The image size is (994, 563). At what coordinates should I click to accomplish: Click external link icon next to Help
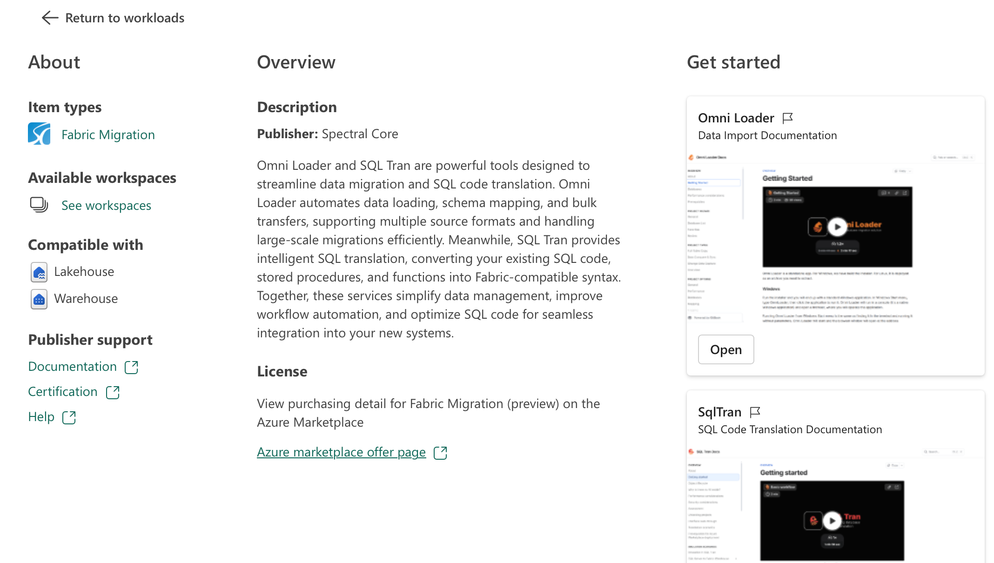tap(69, 417)
